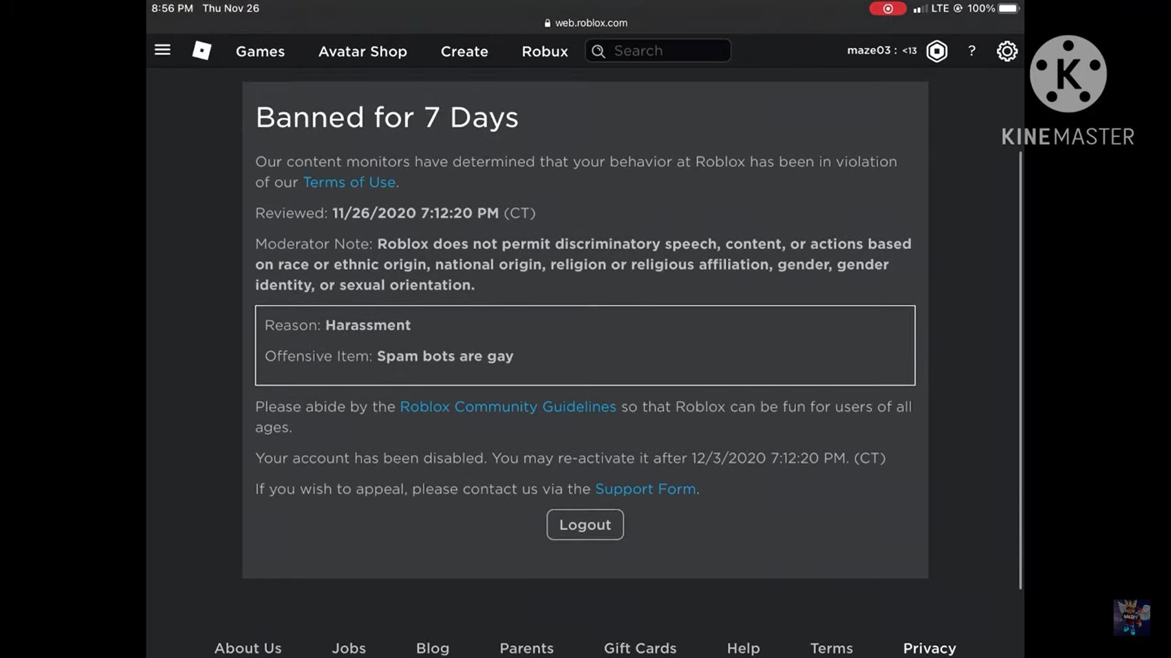The width and height of the screenshot is (1171, 658).
Task: Click the web.roblox.com address bar
Action: (x=585, y=23)
